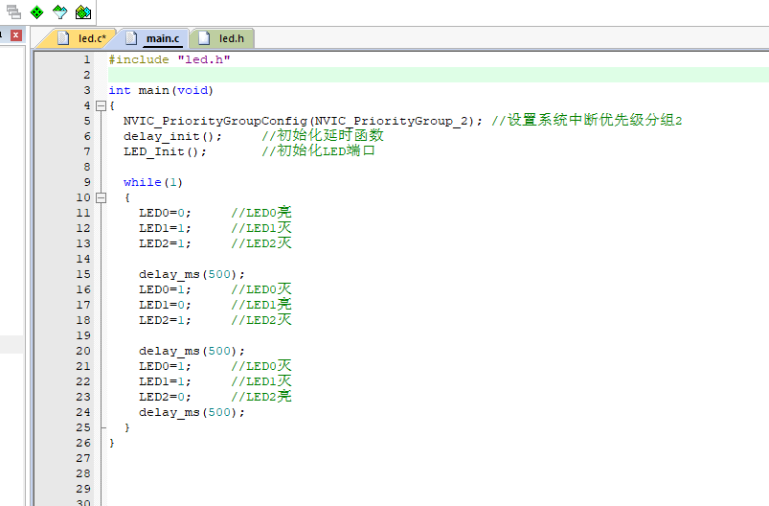Click the closing brace on line 26

coord(112,443)
